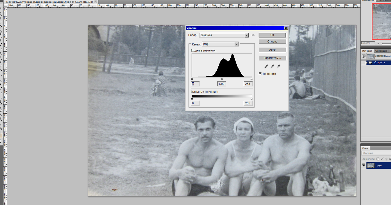Switch to the История tab
This screenshot has height=205, width=391.
click(x=367, y=51)
